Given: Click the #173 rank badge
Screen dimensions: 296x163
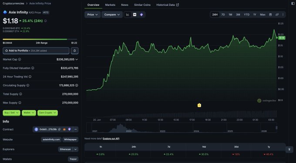Looking at the screenshot, I should point(46,13).
